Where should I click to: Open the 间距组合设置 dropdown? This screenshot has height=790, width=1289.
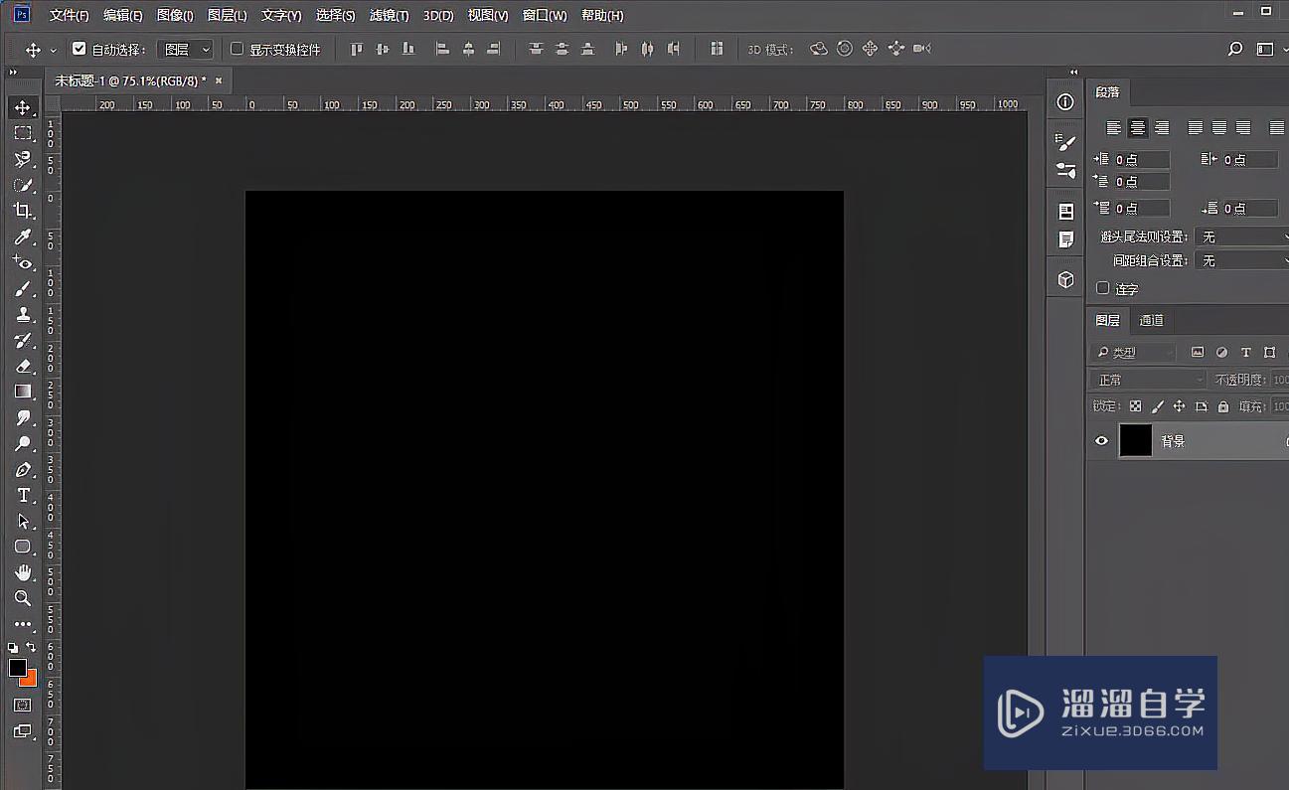click(1243, 260)
